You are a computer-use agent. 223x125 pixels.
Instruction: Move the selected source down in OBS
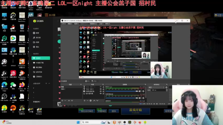pos(97,101)
